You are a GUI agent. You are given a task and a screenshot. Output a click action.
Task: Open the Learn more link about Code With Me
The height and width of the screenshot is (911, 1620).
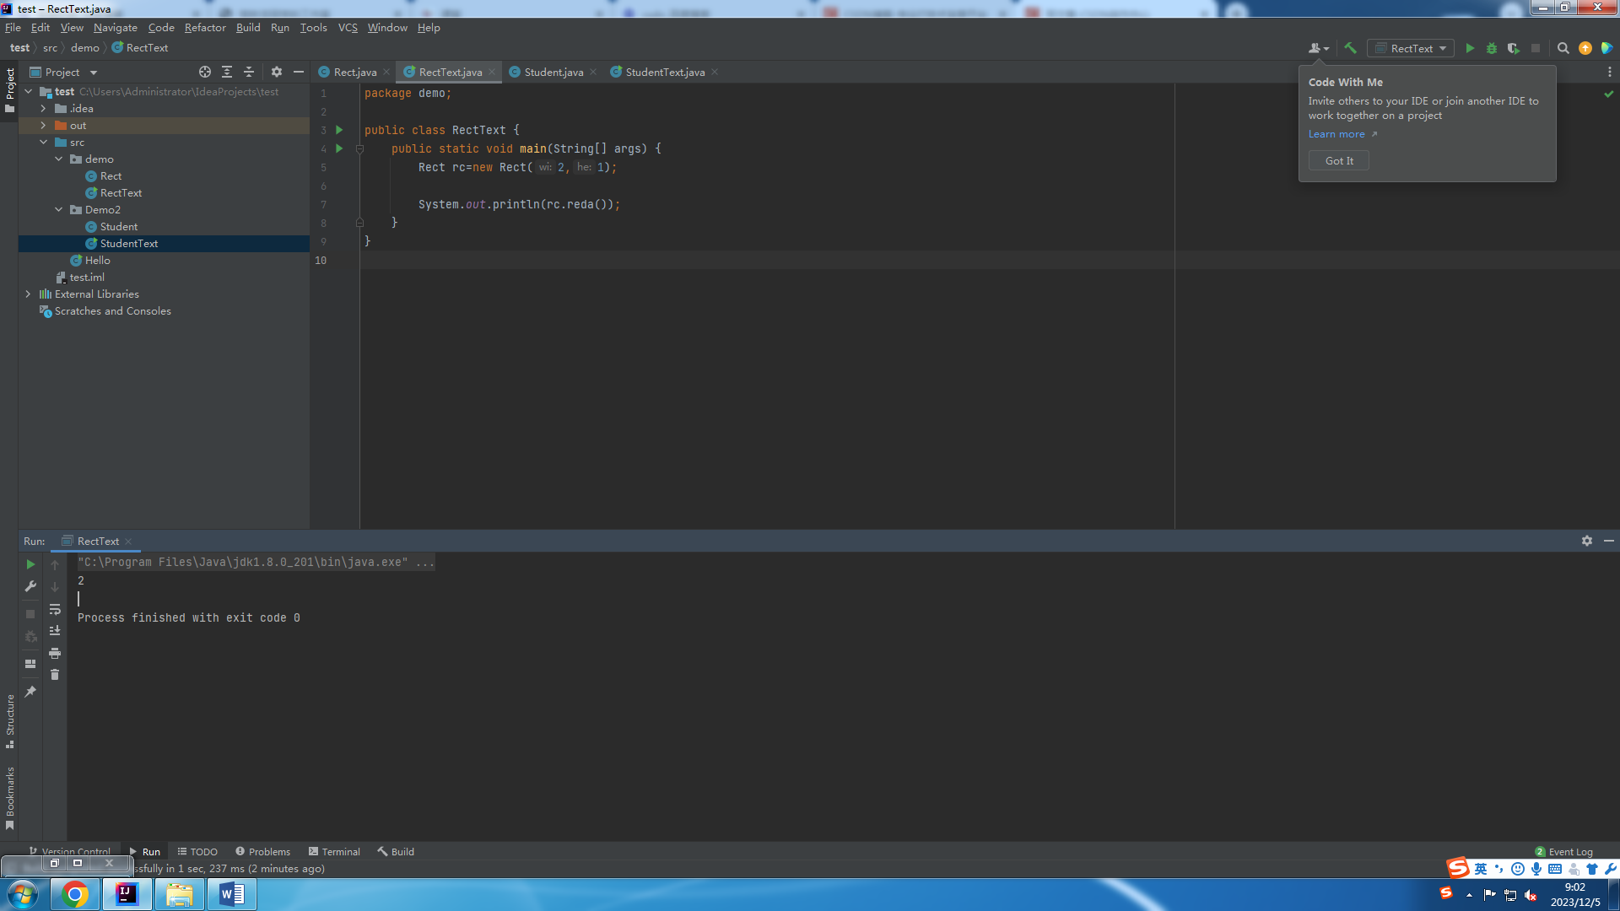pyautogui.click(x=1336, y=133)
